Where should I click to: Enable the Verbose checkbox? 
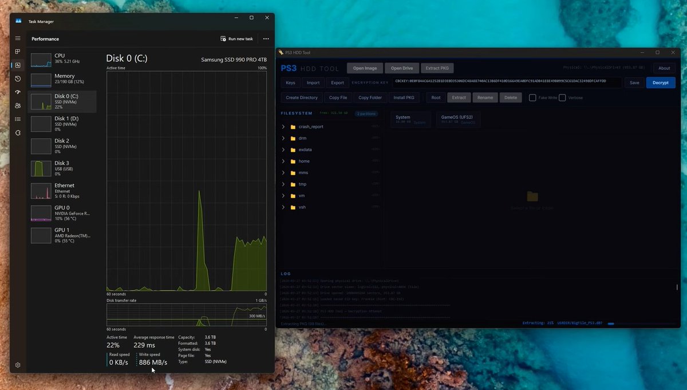coord(562,97)
